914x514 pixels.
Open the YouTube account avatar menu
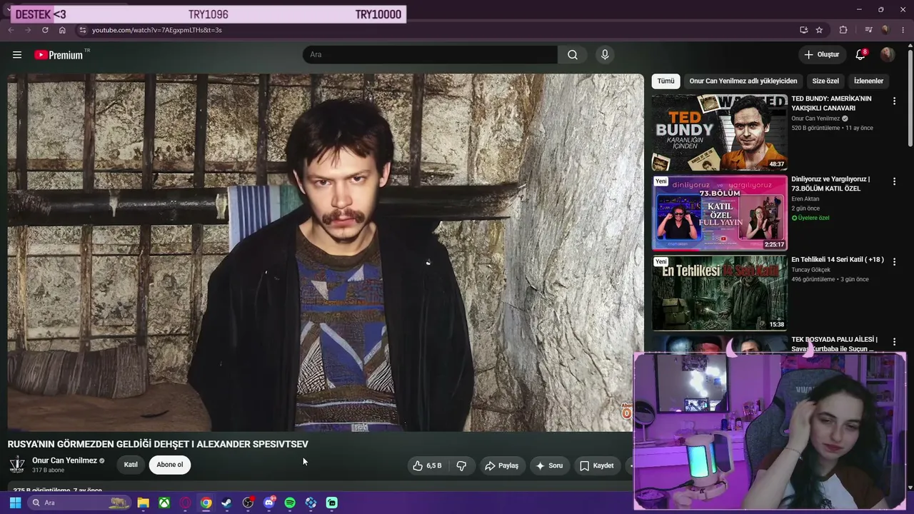tap(888, 55)
